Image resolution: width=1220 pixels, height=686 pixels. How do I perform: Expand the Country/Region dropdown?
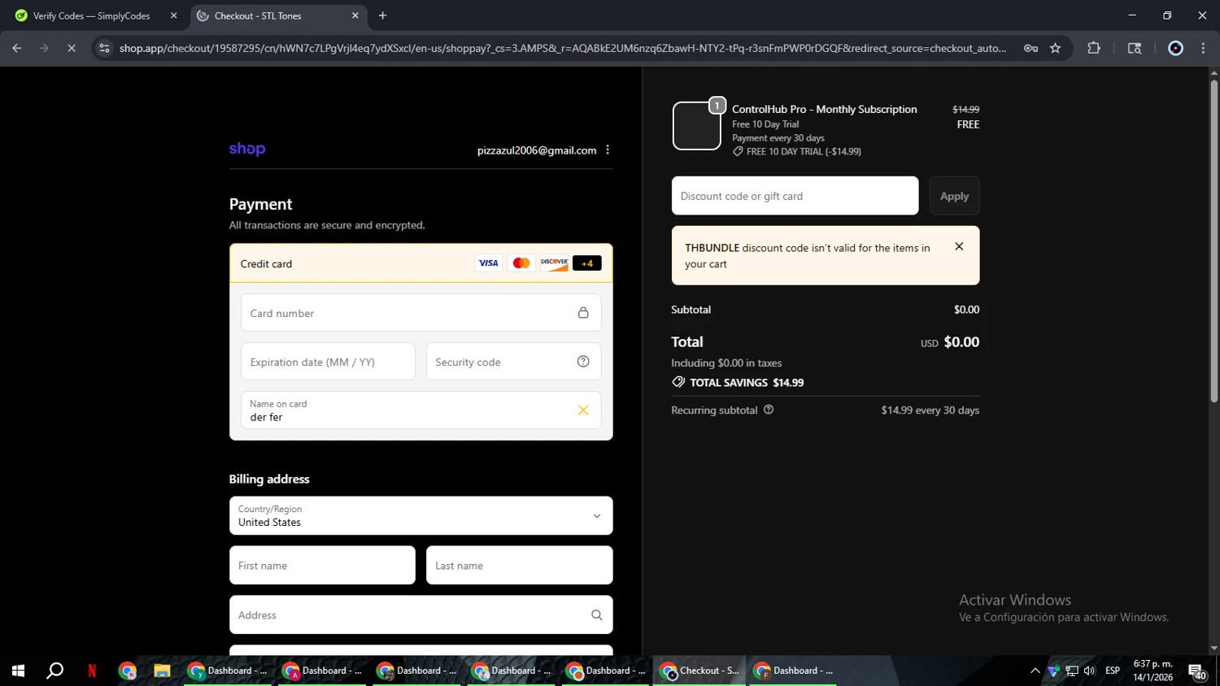[x=421, y=515]
